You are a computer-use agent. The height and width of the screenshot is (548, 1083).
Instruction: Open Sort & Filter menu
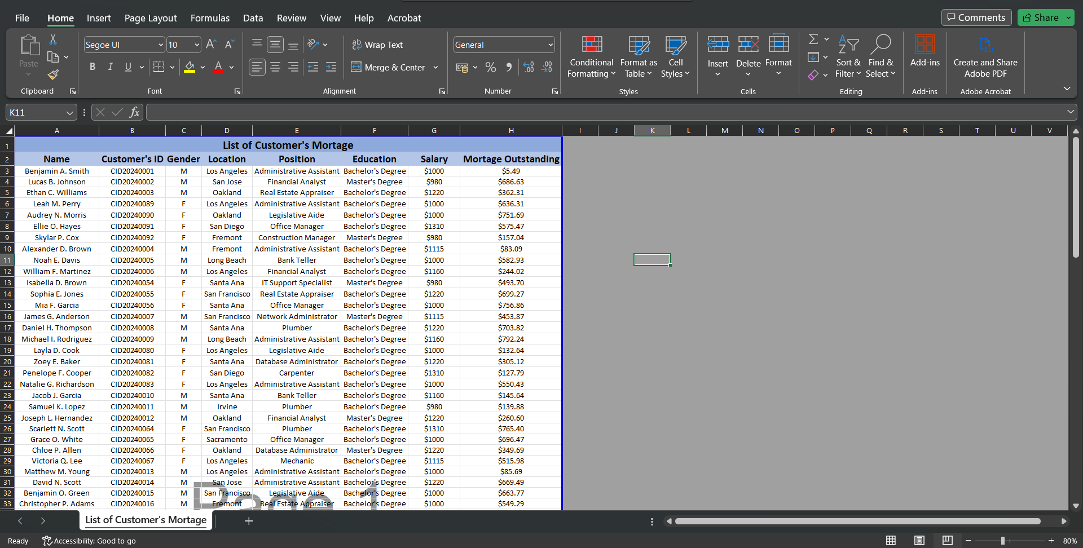point(848,56)
